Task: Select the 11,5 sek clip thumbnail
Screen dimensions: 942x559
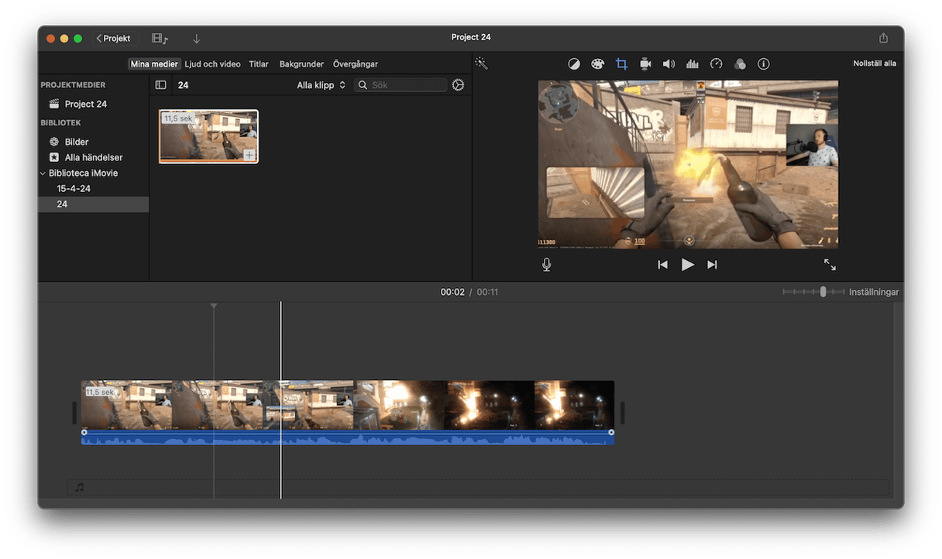Action: coord(208,136)
